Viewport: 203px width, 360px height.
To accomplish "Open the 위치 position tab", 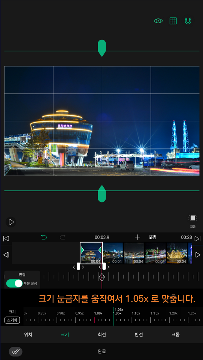I will coord(28,334).
